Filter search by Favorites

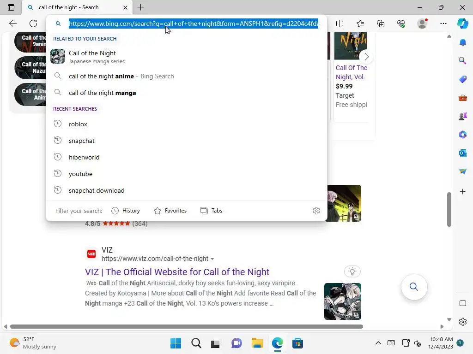170,210
